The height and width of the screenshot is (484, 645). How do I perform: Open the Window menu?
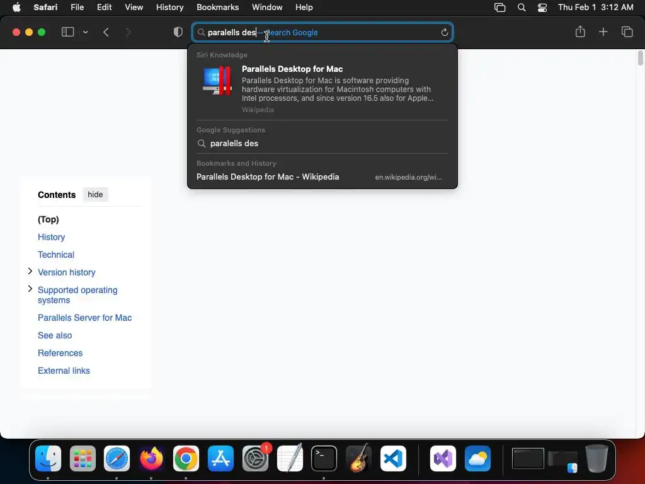(x=267, y=7)
